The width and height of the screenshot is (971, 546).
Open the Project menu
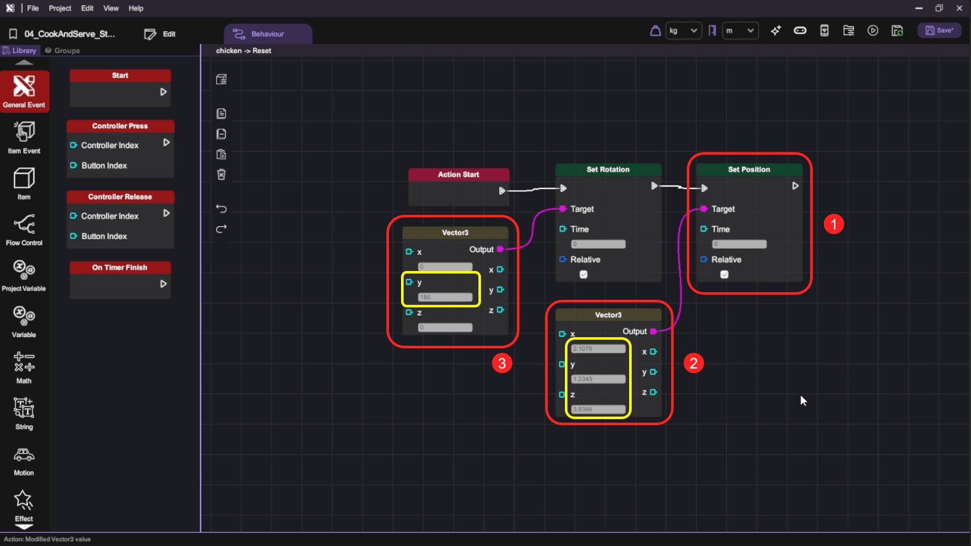click(60, 8)
